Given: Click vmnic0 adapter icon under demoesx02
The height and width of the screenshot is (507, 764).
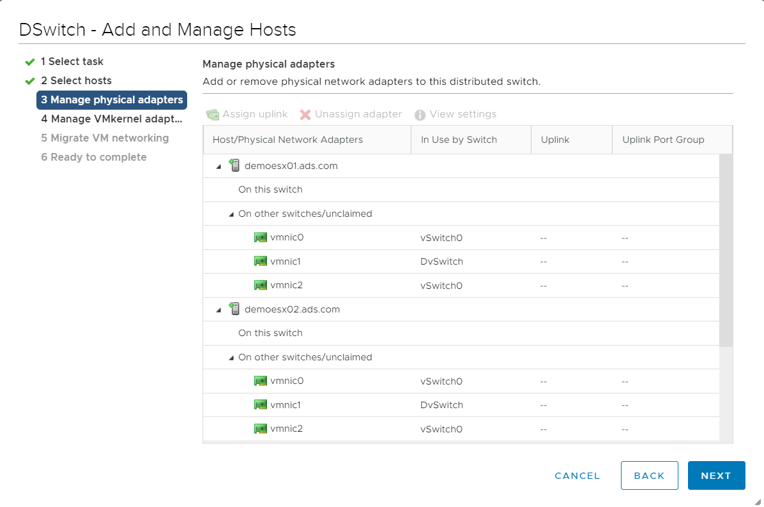Looking at the screenshot, I should tap(261, 381).
